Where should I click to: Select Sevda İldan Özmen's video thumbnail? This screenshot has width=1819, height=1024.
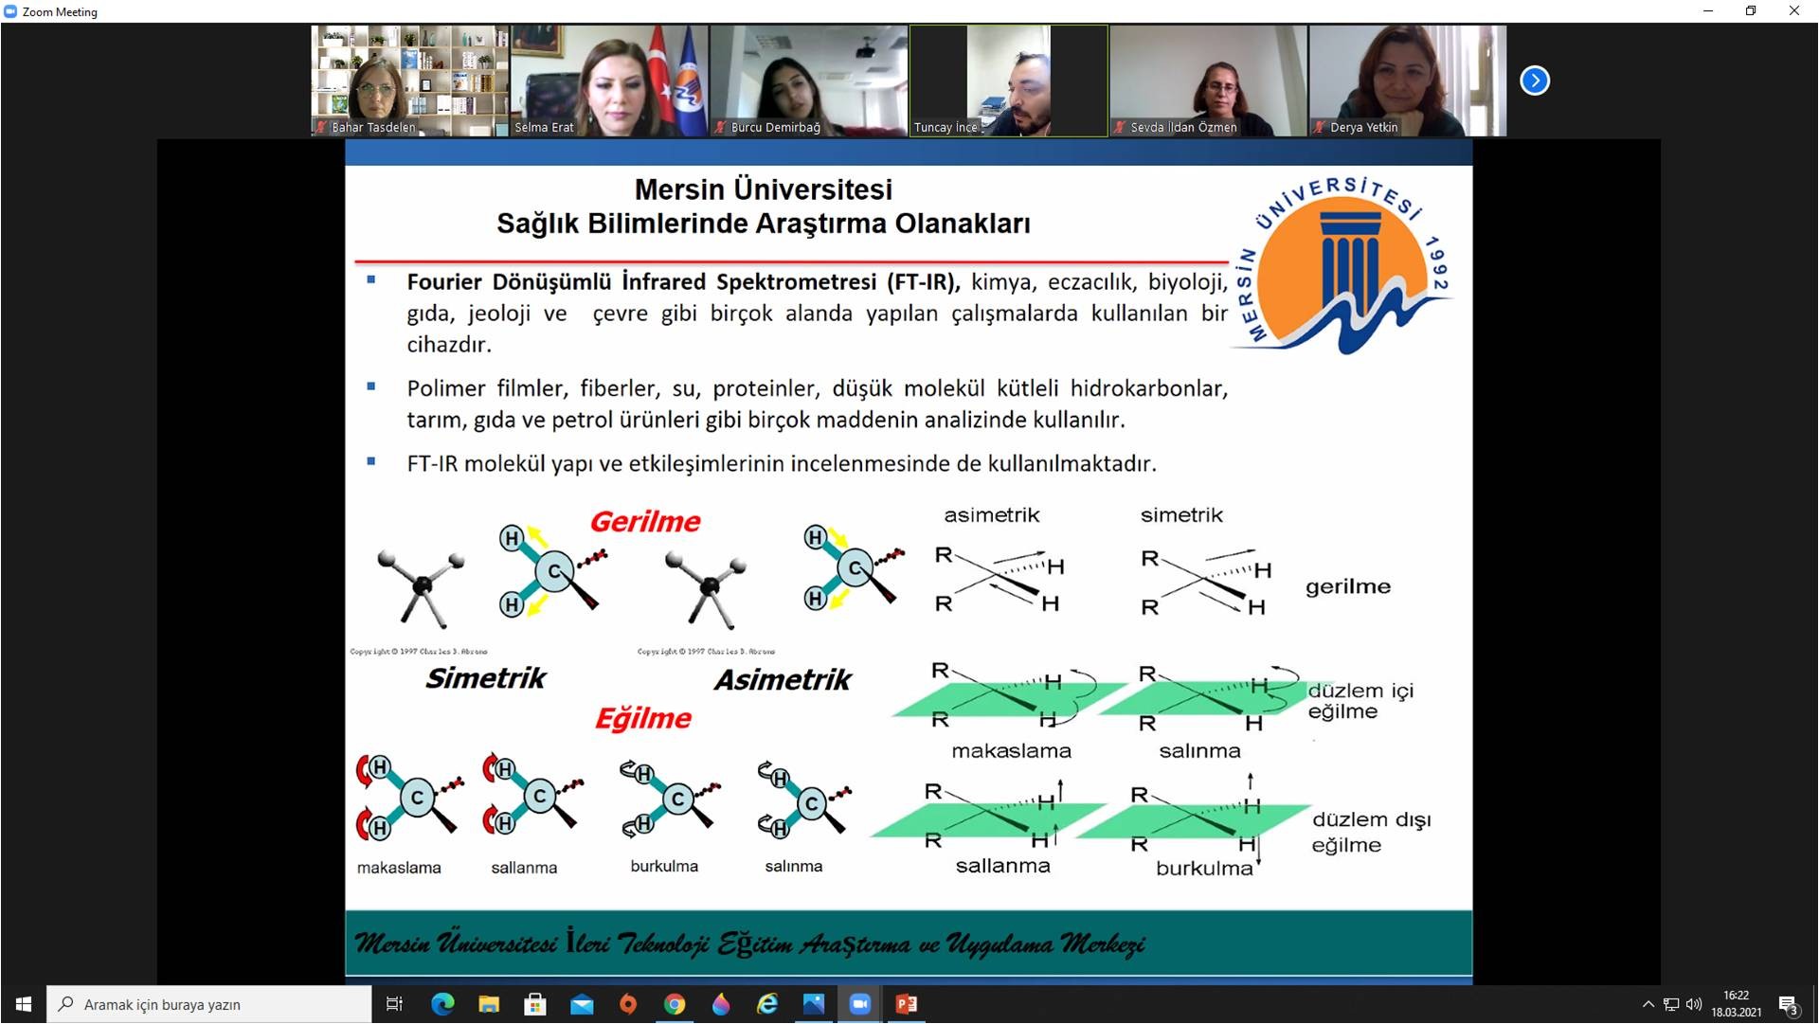1208,81
